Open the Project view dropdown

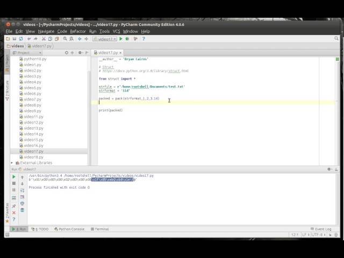click(x=27, y=53)
